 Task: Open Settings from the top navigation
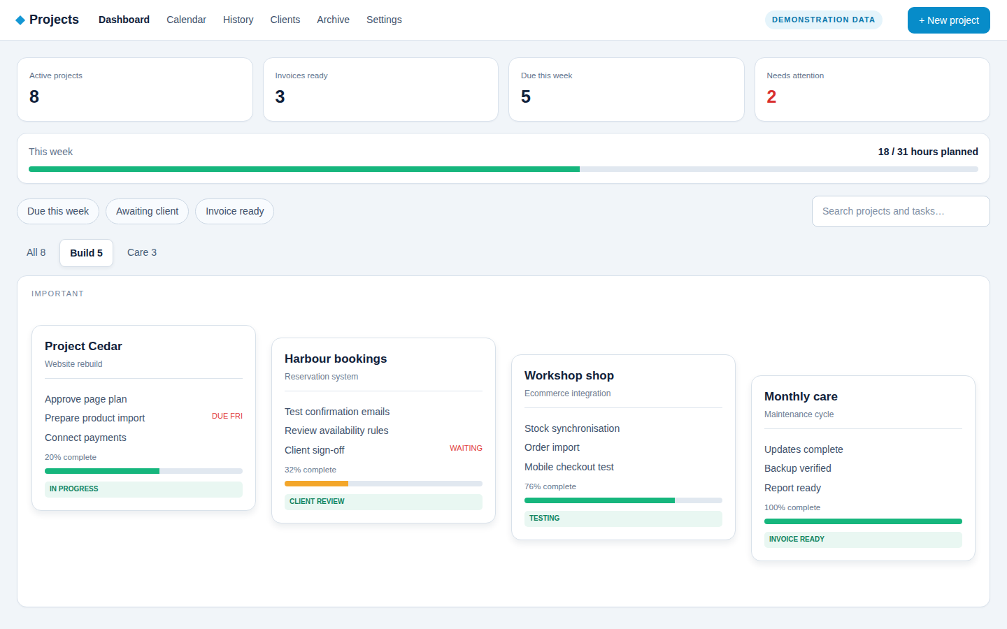pos(384,20)
